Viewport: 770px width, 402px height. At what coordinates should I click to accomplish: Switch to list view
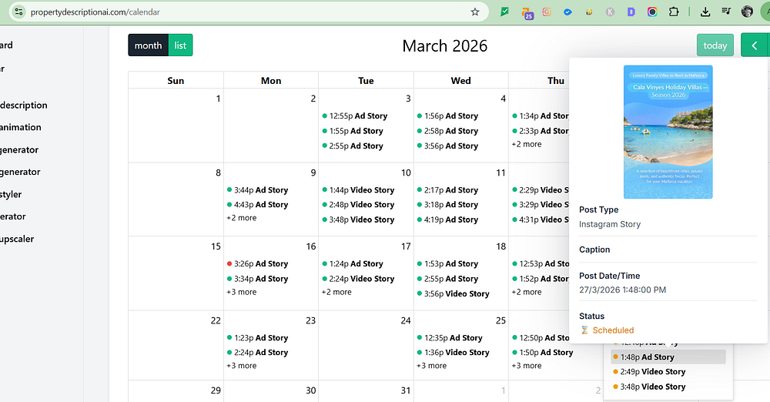click(x=180, y=45)
